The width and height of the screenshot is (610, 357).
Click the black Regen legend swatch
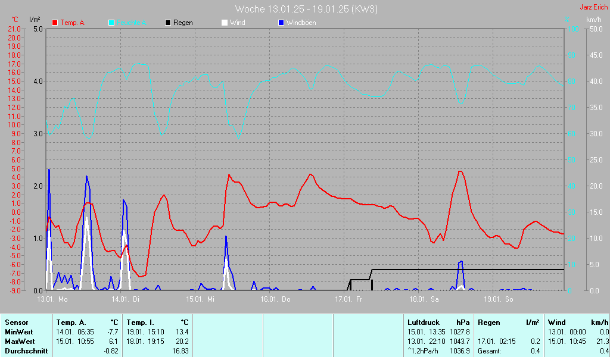point(168,23)
